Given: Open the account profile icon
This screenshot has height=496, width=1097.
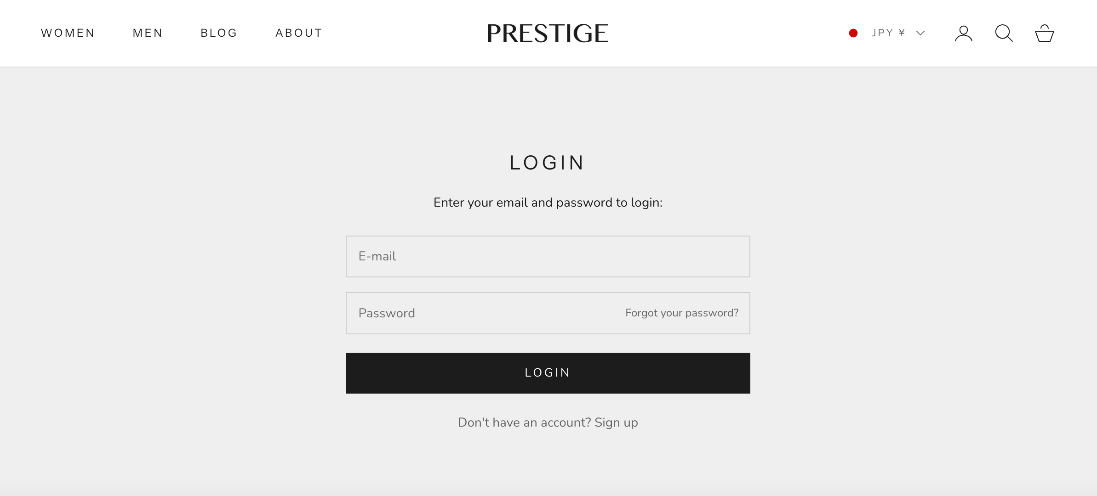Looking at the screenshot, I should (x=963, y=34).
